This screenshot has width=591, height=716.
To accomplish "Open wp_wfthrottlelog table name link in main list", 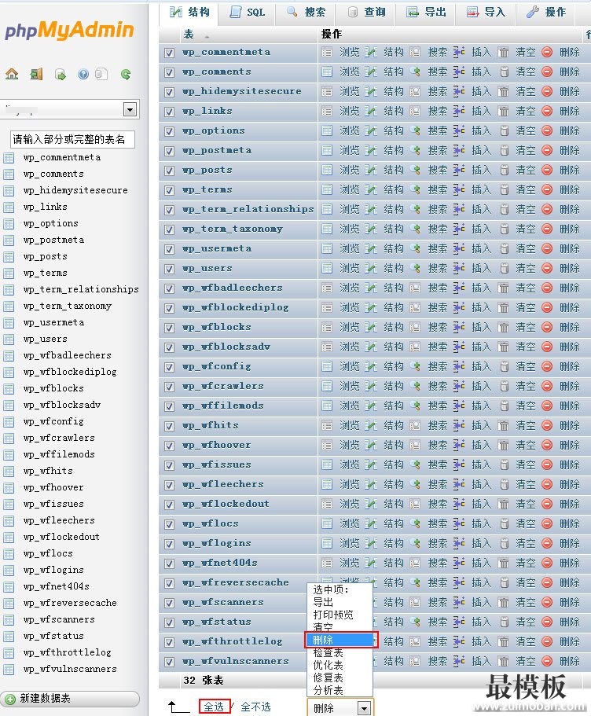I will click(233, 641).
